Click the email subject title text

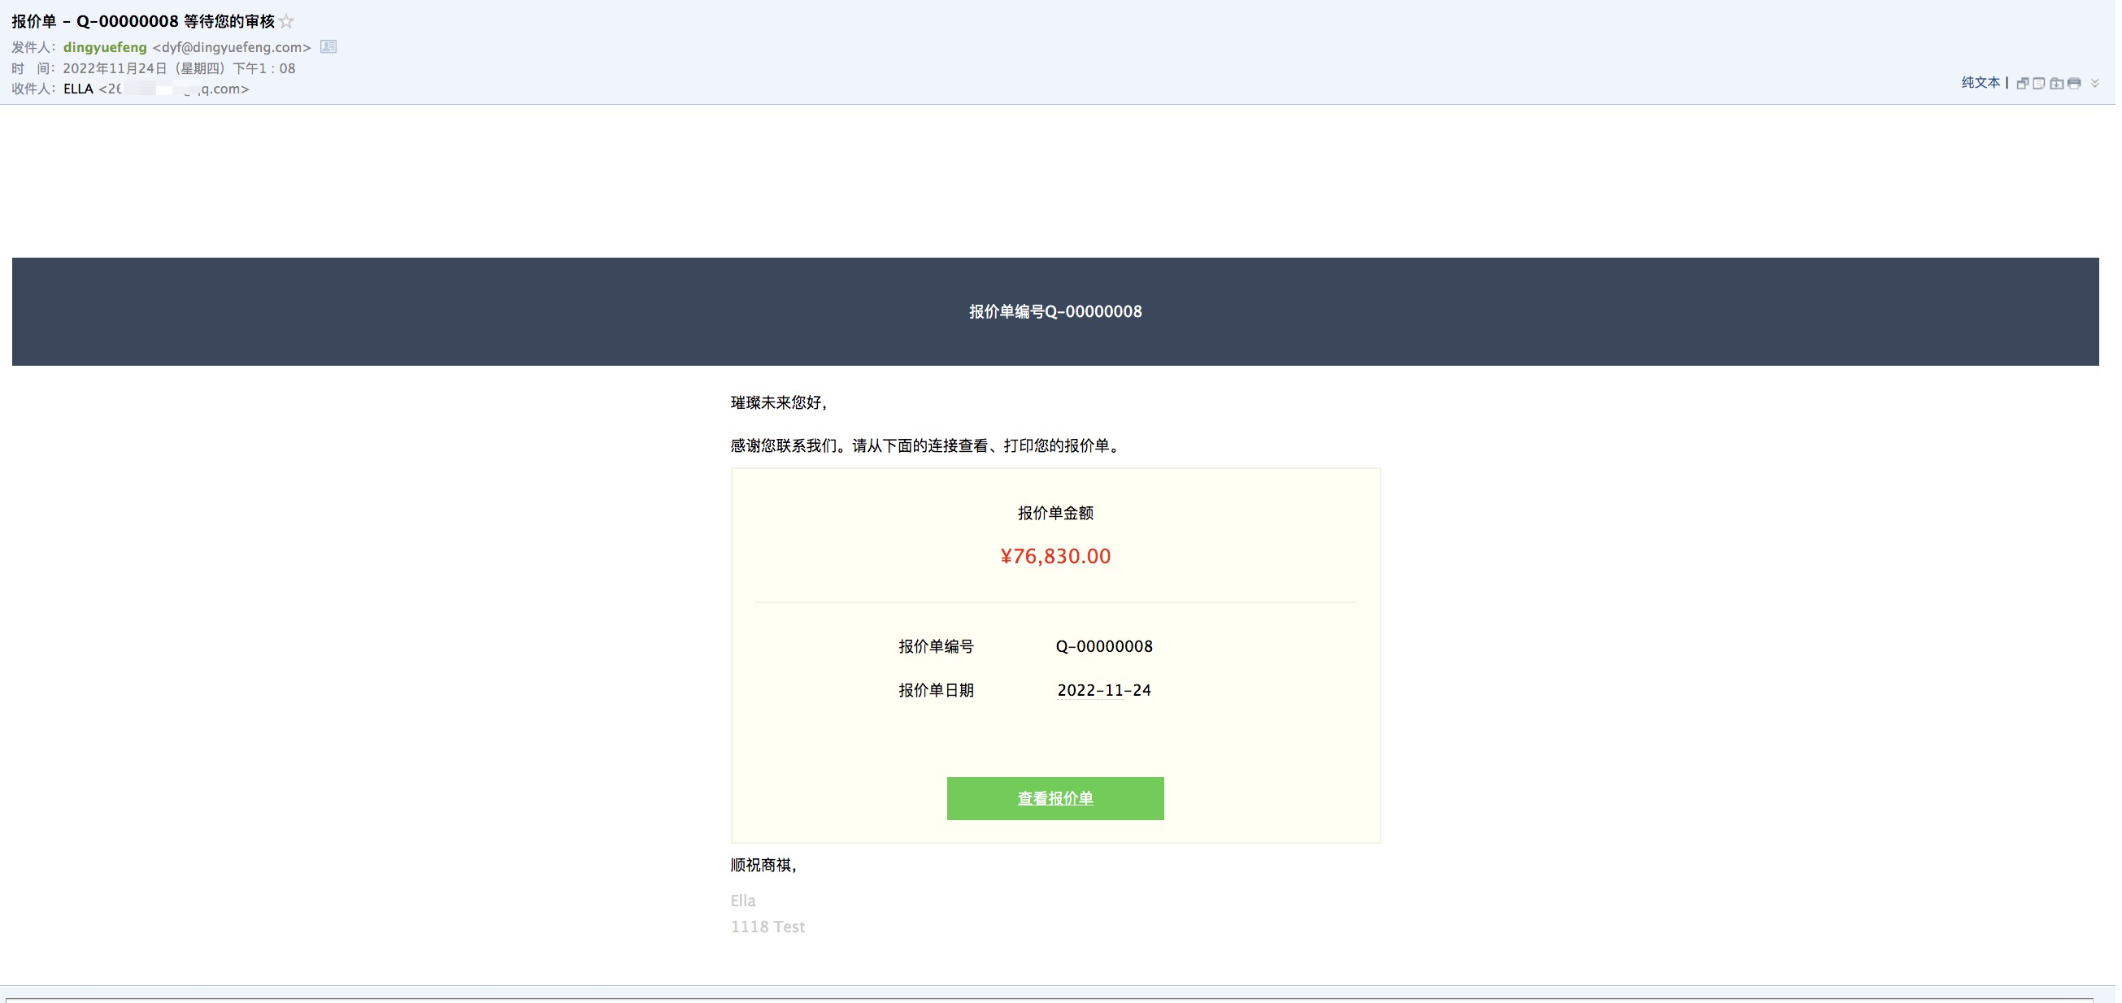(x=142, y=21)
